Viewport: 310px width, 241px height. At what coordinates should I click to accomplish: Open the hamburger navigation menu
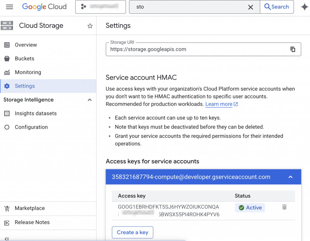click(9, 7)
